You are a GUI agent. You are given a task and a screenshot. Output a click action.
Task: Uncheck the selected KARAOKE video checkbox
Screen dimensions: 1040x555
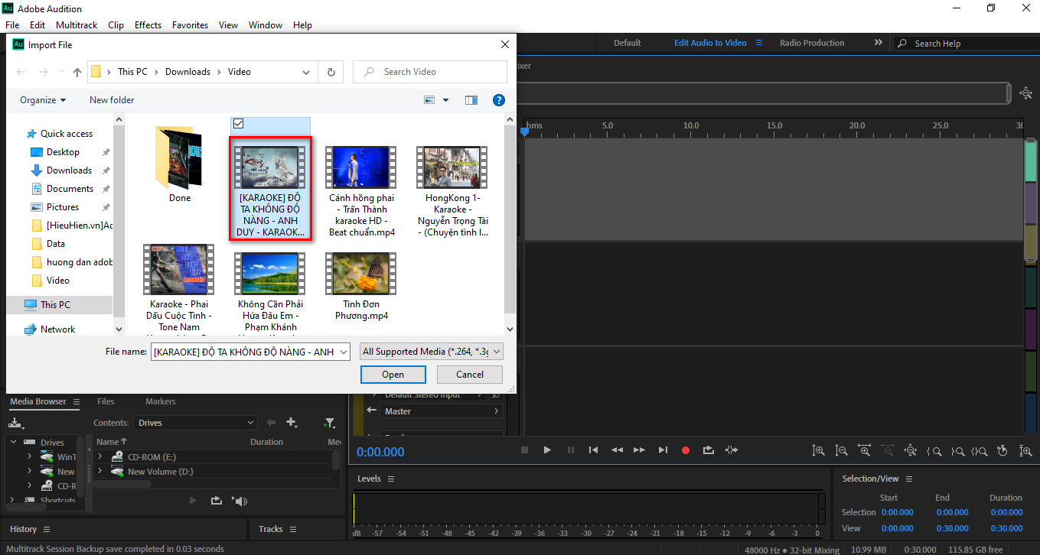tap(238, 124)
